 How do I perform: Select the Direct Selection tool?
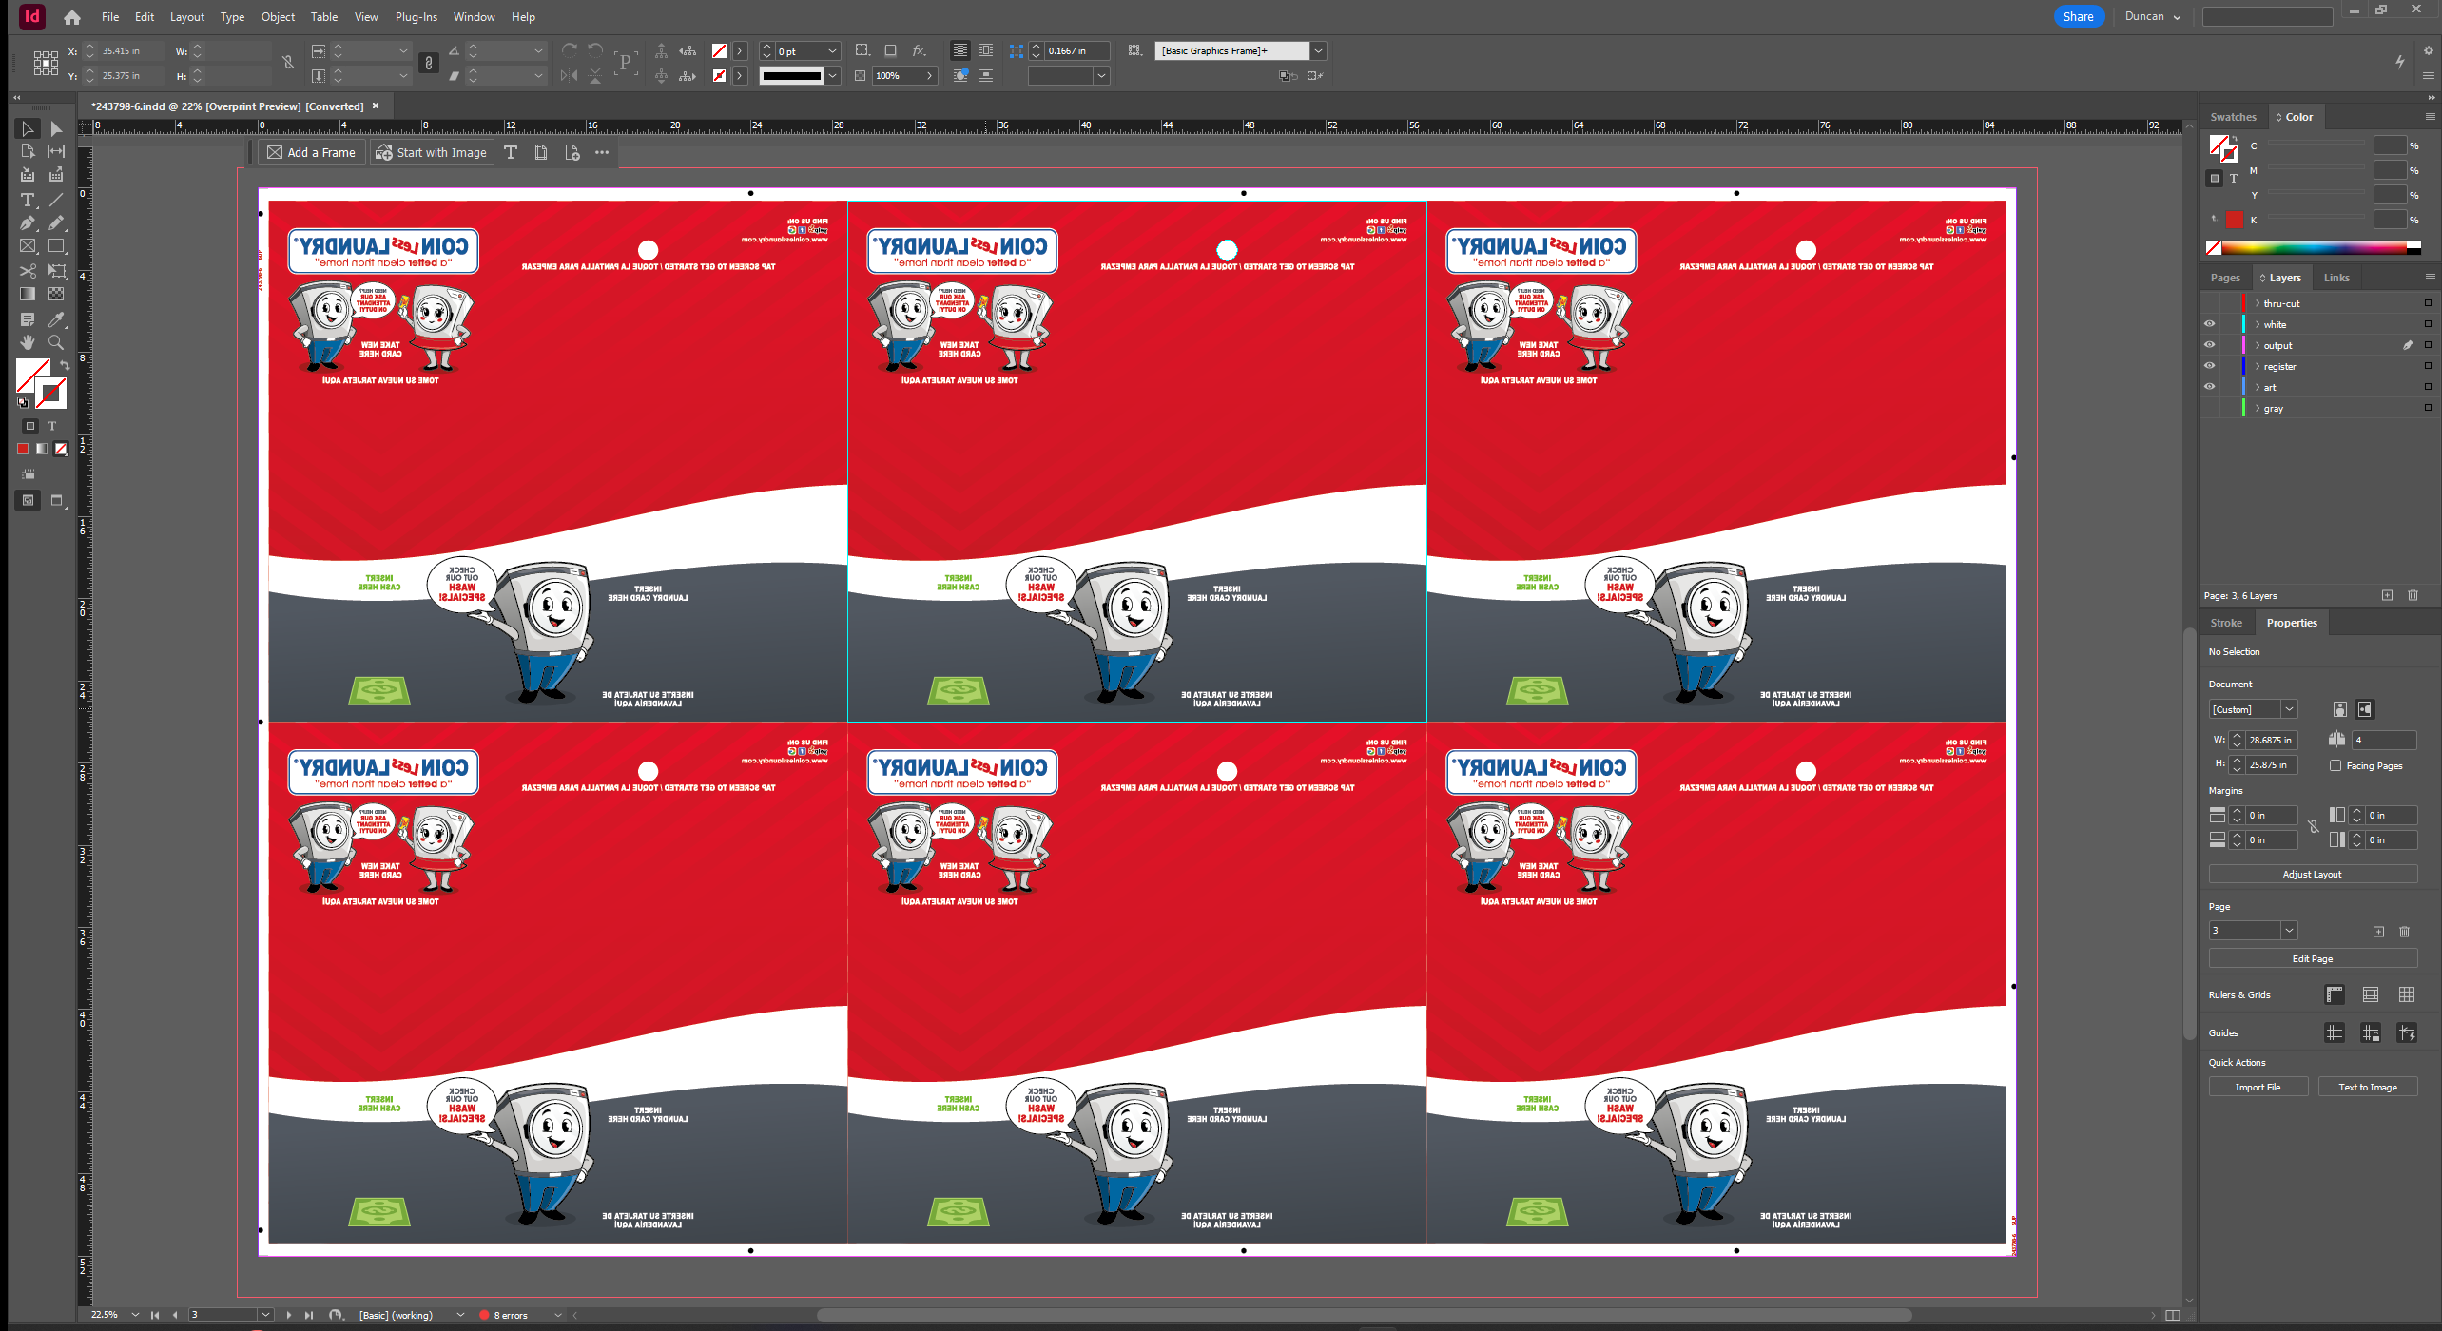pos(56,128)
